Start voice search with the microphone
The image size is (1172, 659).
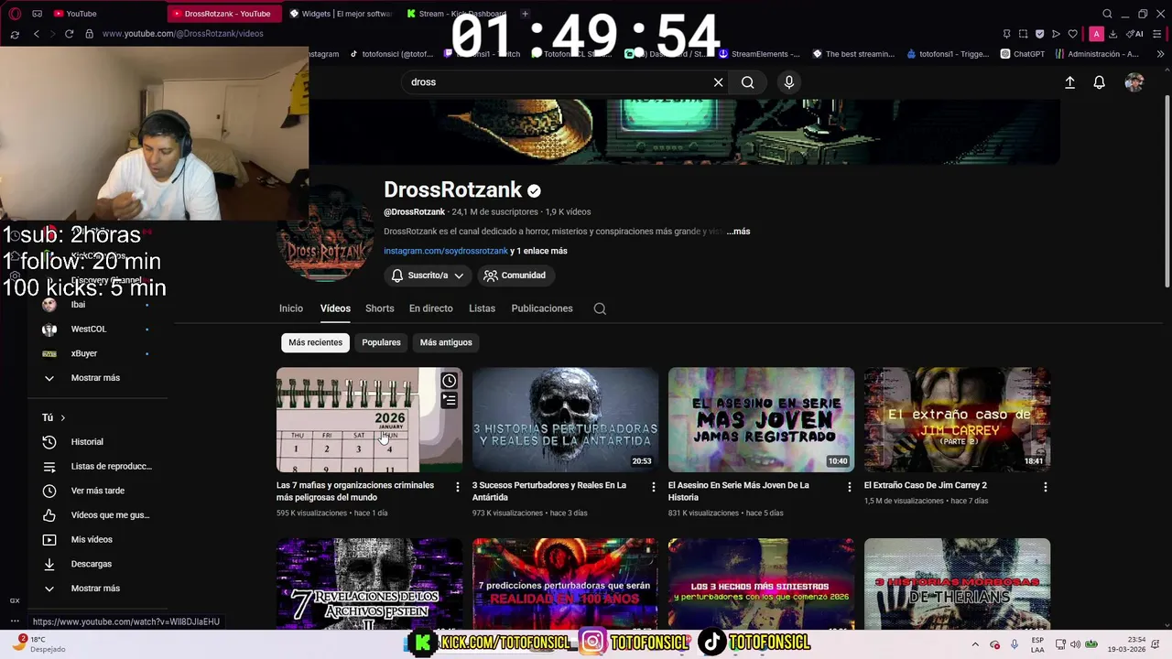(x=788, y=82)
